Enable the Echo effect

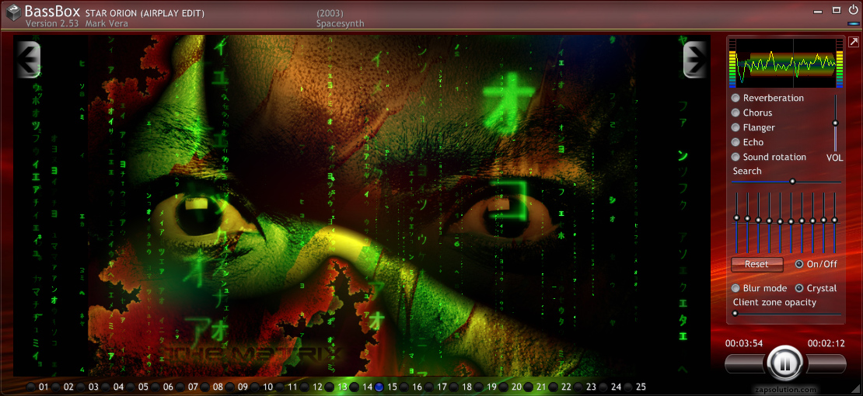coord(735,142)
